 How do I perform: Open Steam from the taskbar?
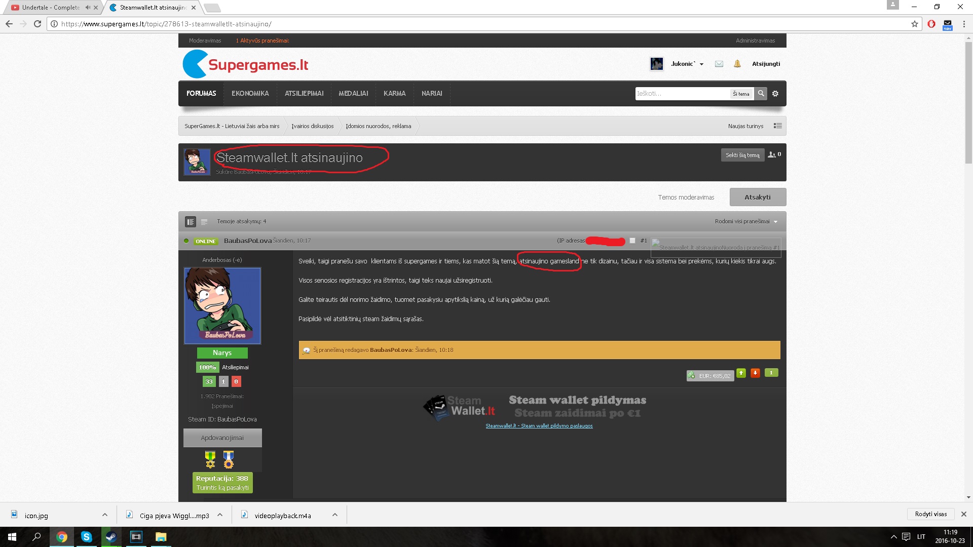coord(111,537)
